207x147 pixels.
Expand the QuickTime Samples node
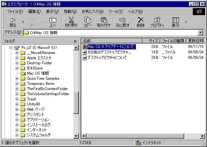coord(17,78)
